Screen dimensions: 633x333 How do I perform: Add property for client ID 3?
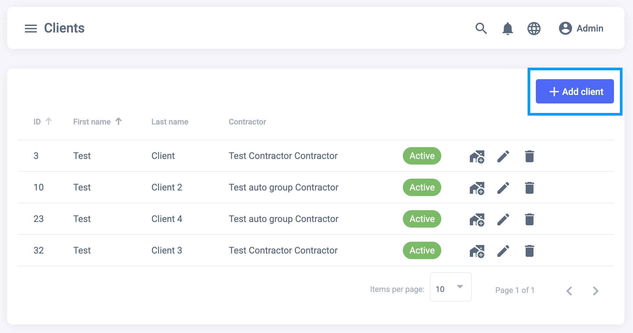coord(477,157)
